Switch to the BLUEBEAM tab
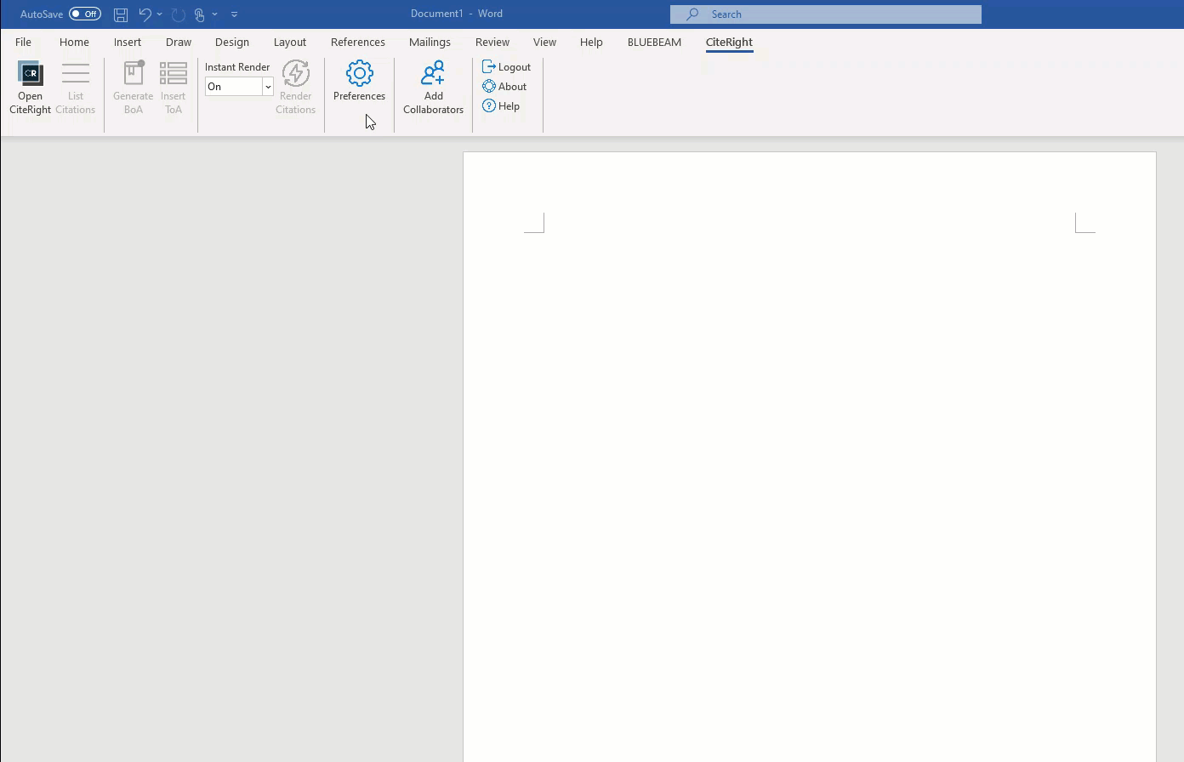 click(x=654, y=42)
